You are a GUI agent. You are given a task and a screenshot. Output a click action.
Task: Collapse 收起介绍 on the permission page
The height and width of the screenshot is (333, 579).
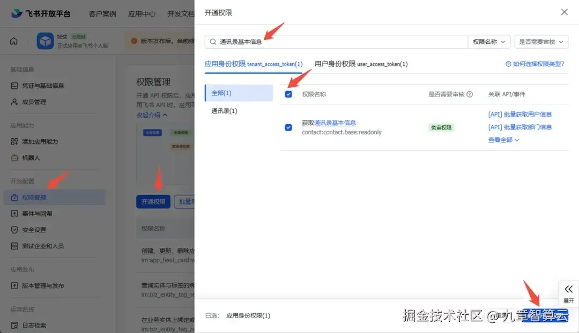click(152, 115)
